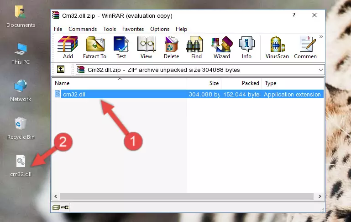Open the Options menu
This screenshot has height=222, width=351.
160,29
